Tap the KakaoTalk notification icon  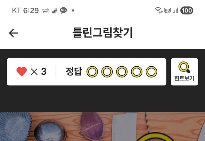63,10
